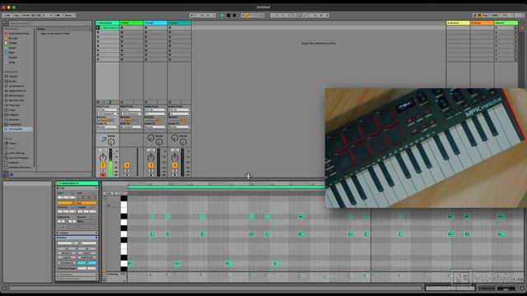
Task: Click the red collection color tag
Action: [x=6, y=34]
